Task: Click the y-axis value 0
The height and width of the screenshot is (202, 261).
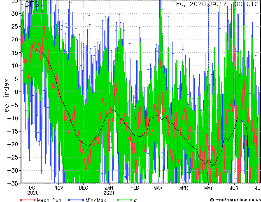Action: [x=16, y=92]
